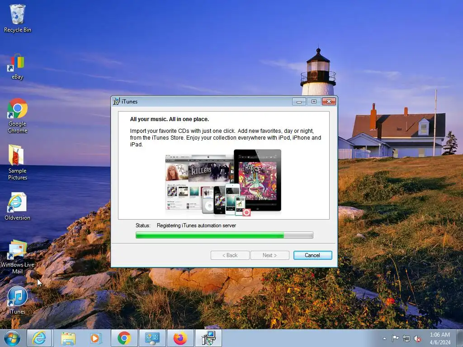Open Google Chrome from the taskbar
The width and height of the screenshot is (463, 347).
[x=124, y=338]
